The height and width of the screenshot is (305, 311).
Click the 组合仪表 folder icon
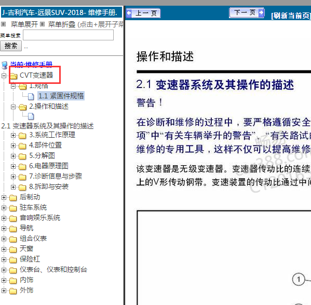13,239
